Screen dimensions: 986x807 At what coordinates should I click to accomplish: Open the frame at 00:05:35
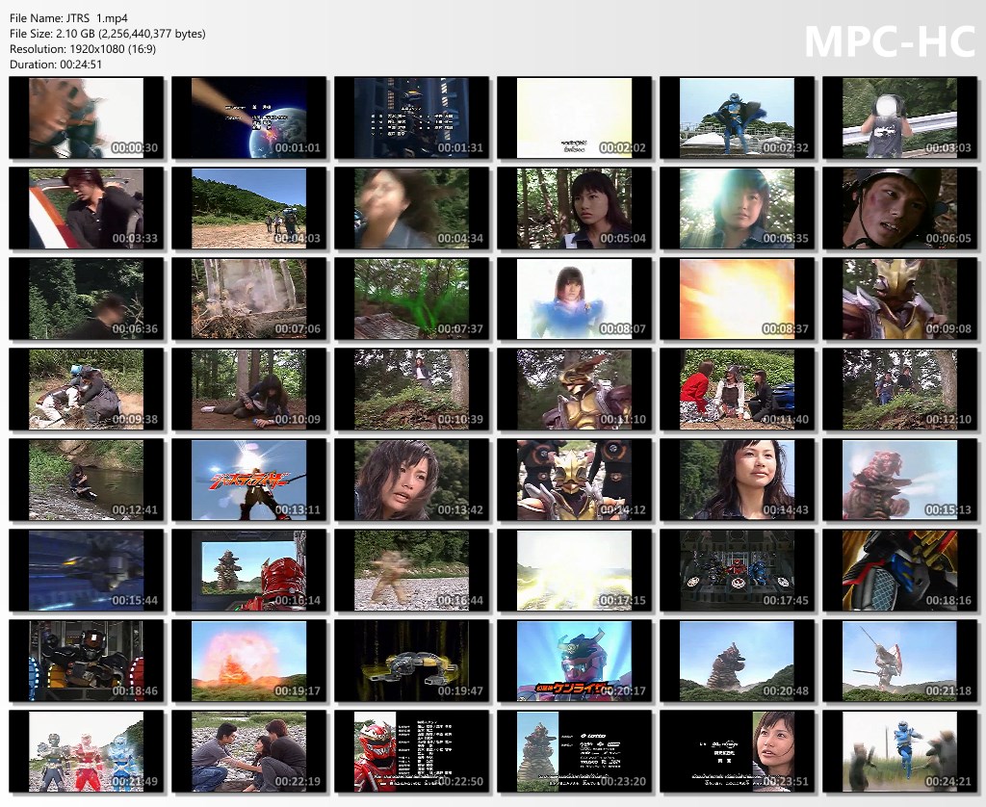tap(737, 208)
